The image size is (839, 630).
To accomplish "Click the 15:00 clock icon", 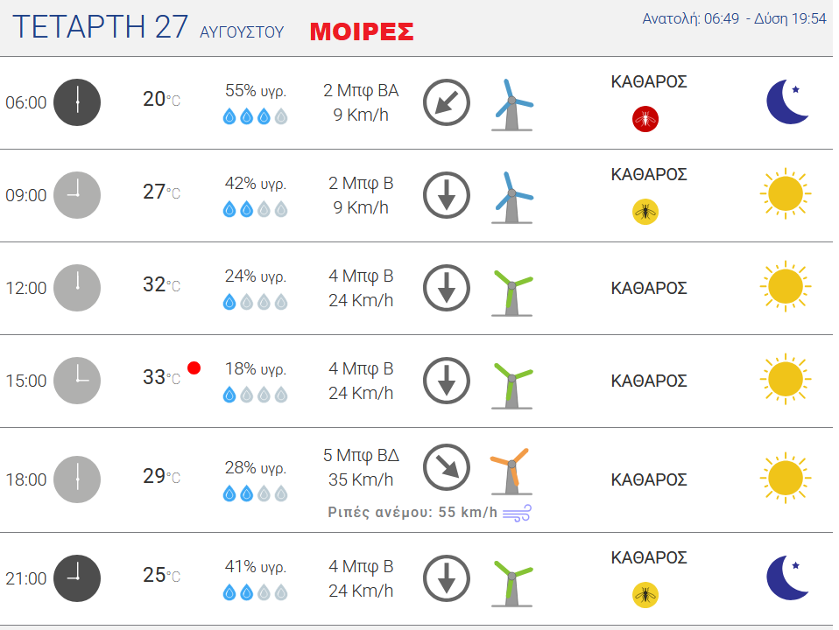I will [77, 381].
